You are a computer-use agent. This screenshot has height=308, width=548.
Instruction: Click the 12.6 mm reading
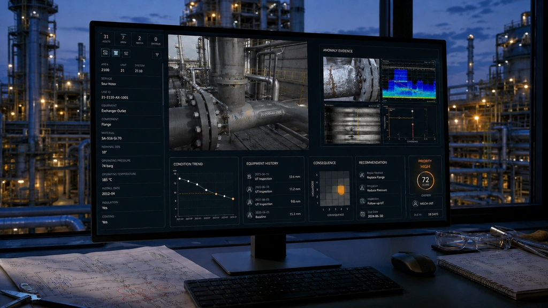[295, 176]
